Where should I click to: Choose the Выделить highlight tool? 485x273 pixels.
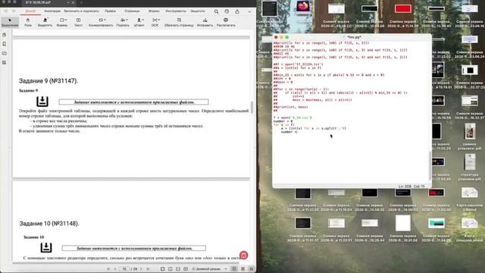point(45,22)
